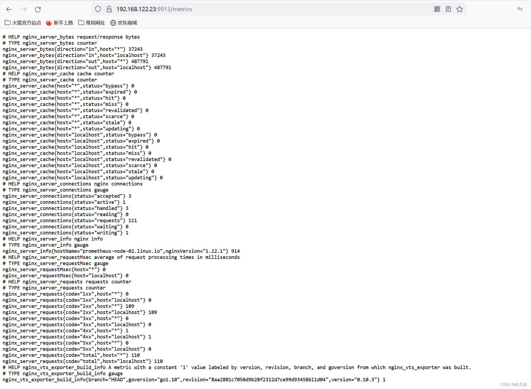Image resolution: width=531 pixels, height=389 pixels.
Task: Click cache host="localhost",status="expired" line
Action: point(81,141)
